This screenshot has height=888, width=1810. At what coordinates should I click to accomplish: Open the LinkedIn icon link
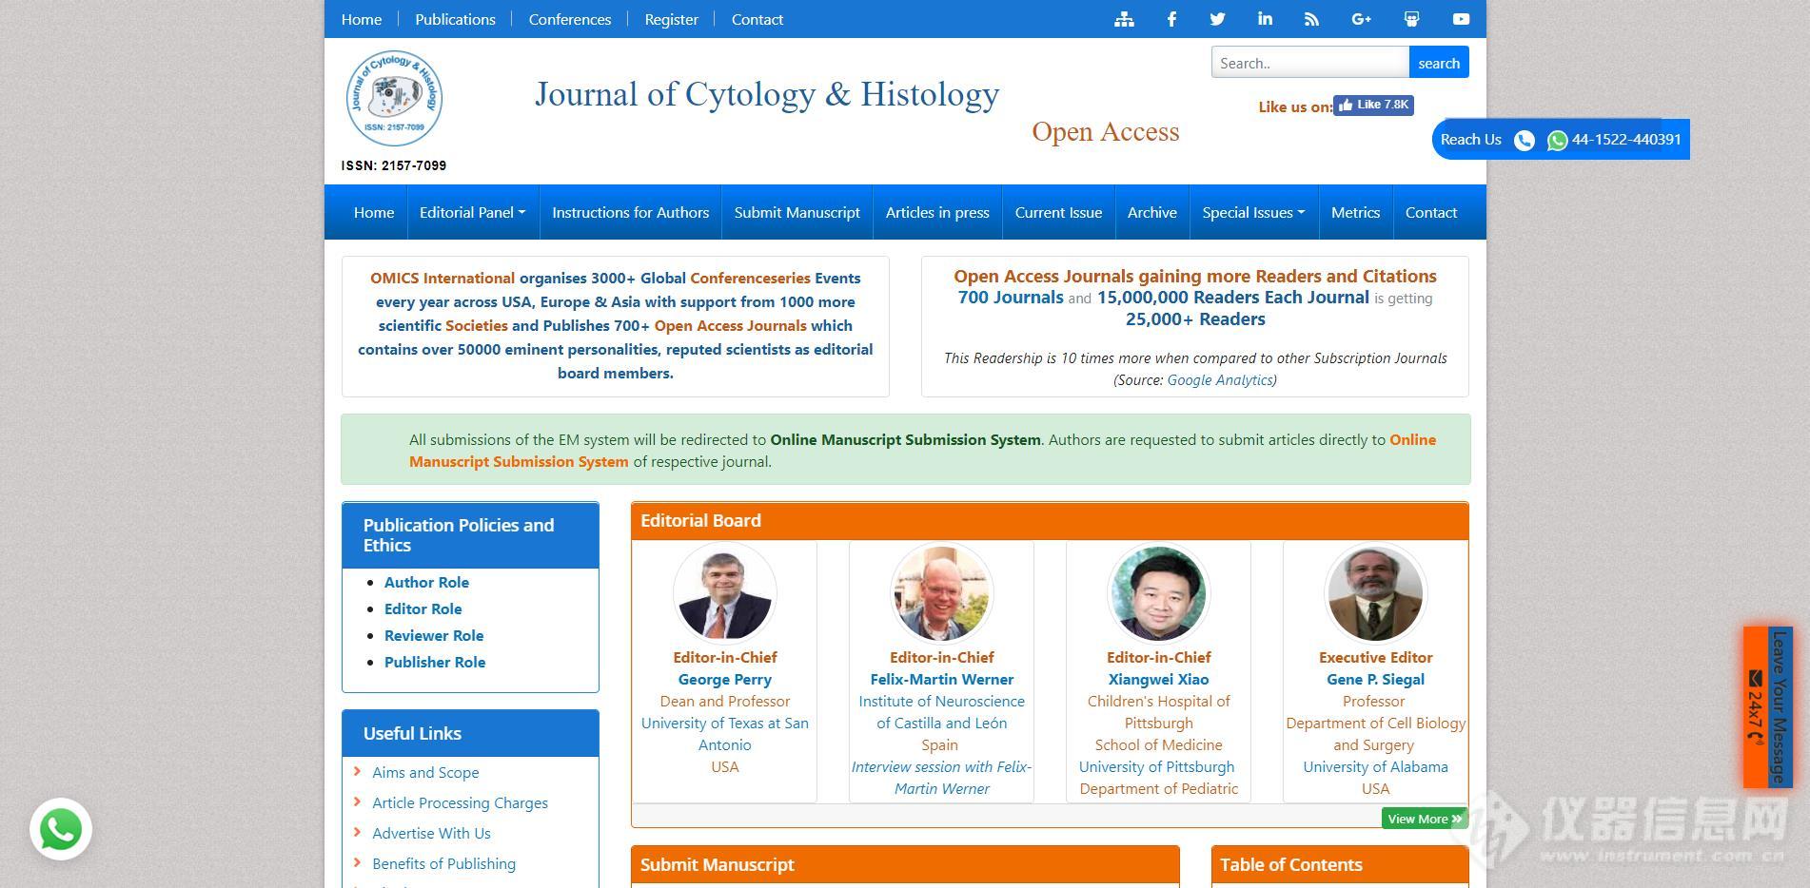[x=1265, y=19]
